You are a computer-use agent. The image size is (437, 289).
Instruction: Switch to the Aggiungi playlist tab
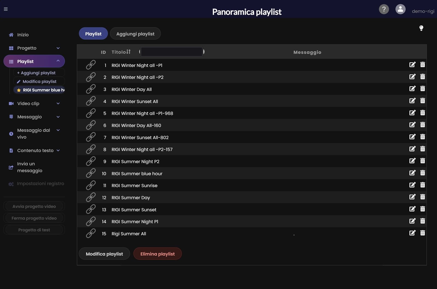coord(135,34)
